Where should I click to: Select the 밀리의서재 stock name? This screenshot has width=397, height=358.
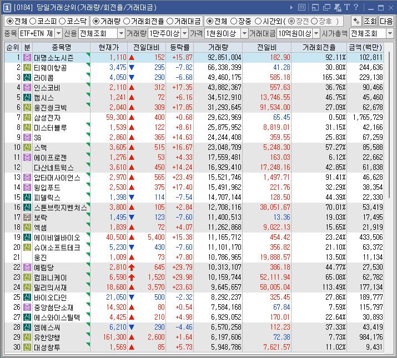pos(50,288)
